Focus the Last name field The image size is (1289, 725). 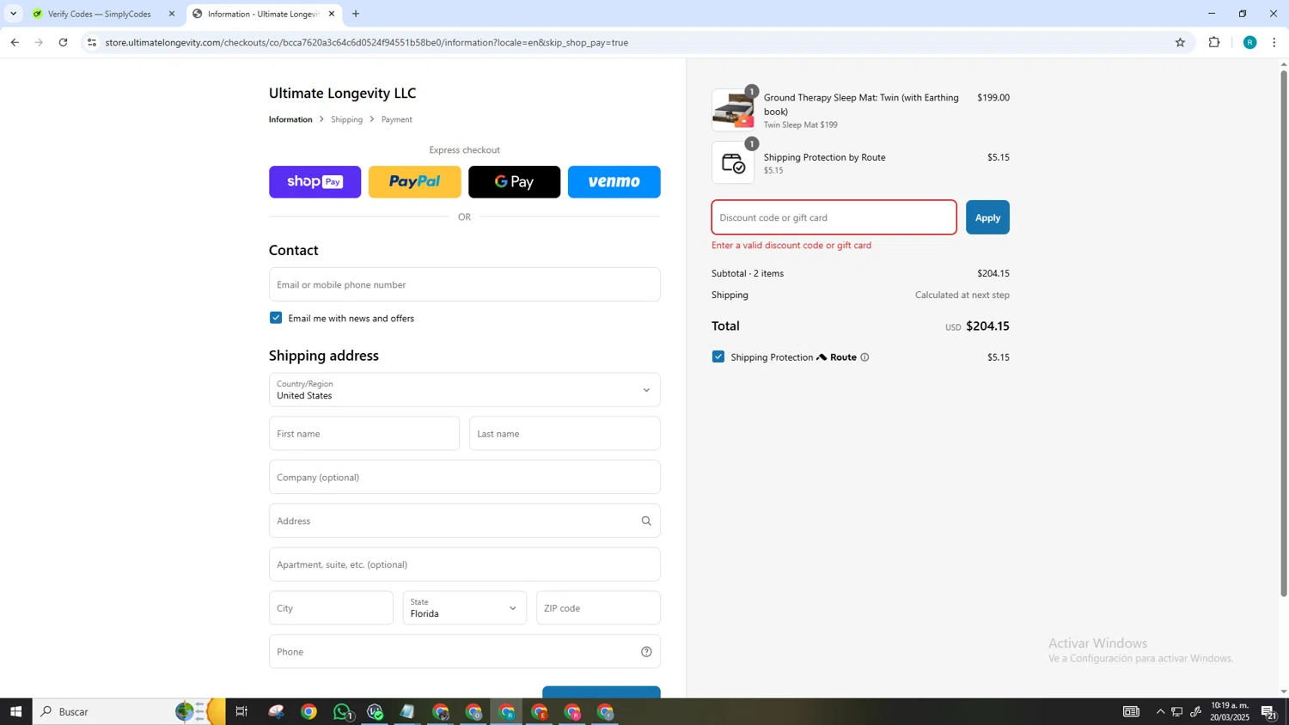coord(565,434)
